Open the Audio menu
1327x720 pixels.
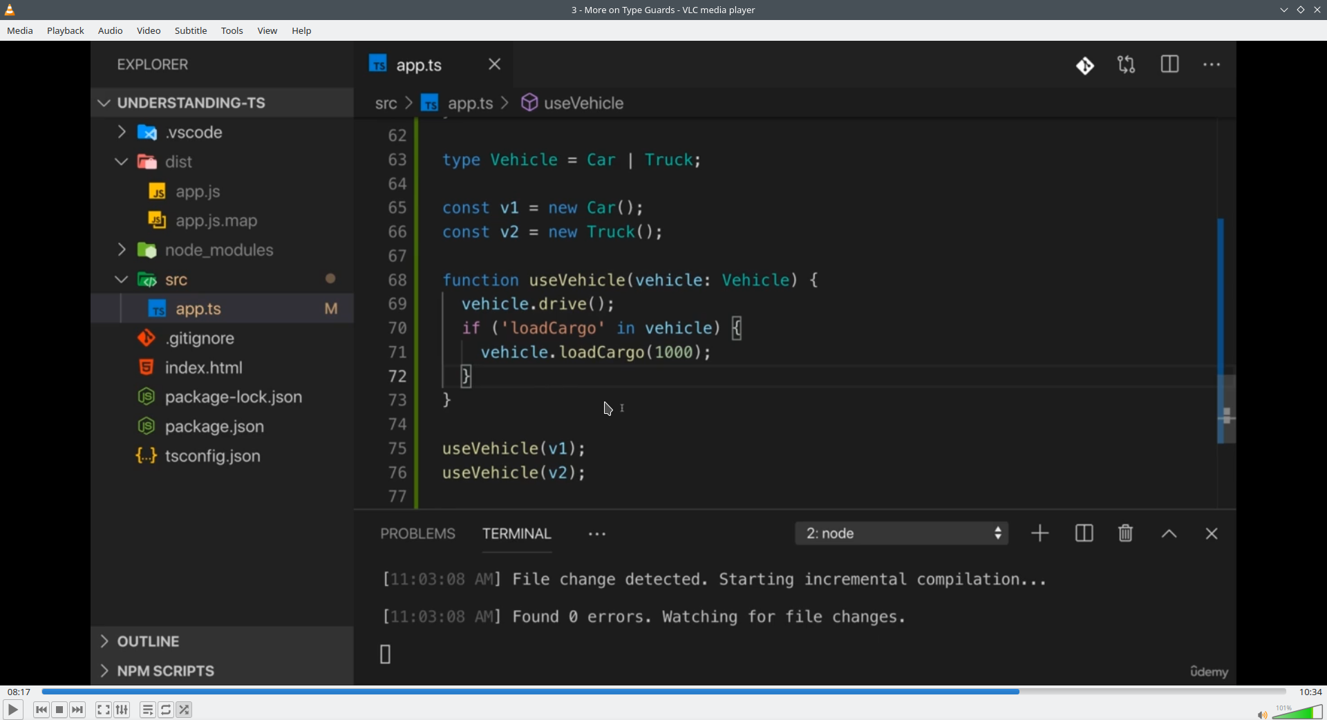click(x=111, y=31)
